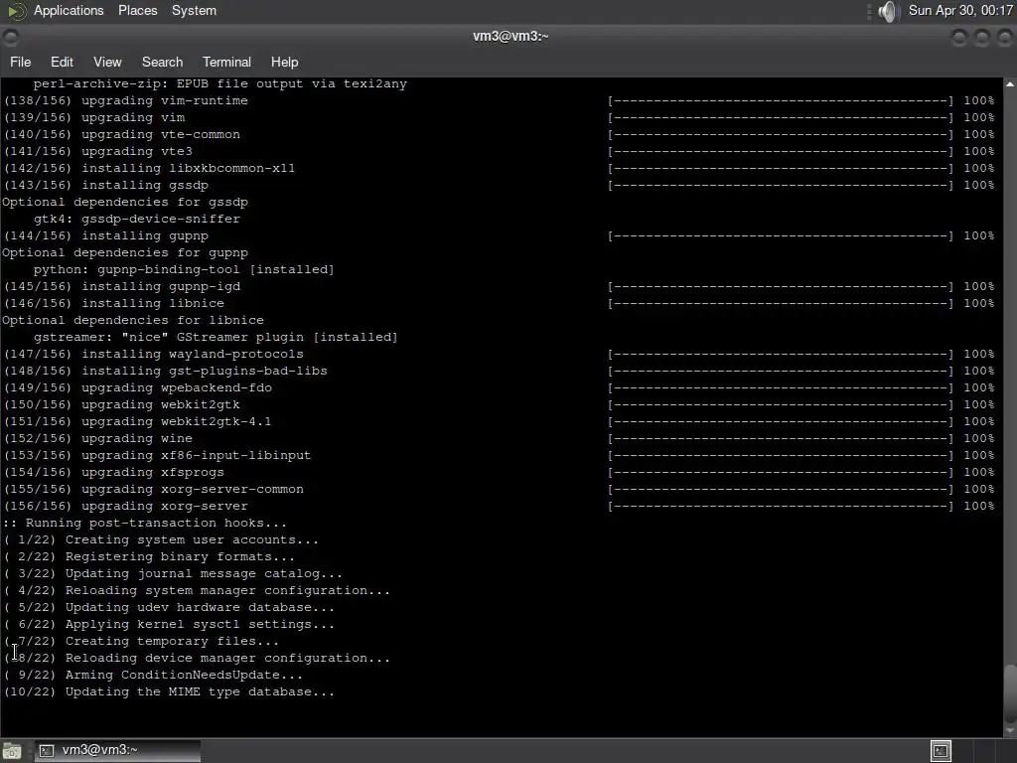
Task: Click the clock showing Sun Apr 30
Action: pos(960,10)
